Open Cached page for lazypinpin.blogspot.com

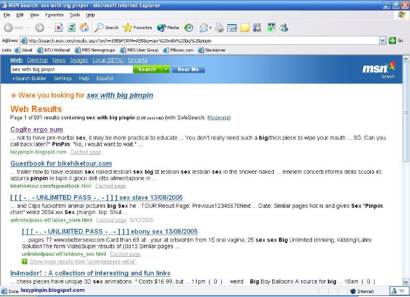point(86,152)
